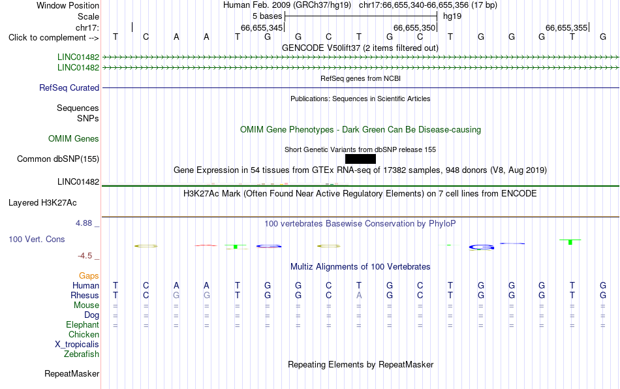Click the 66,655,350 ruler position
620x389 pixels.
414,27
